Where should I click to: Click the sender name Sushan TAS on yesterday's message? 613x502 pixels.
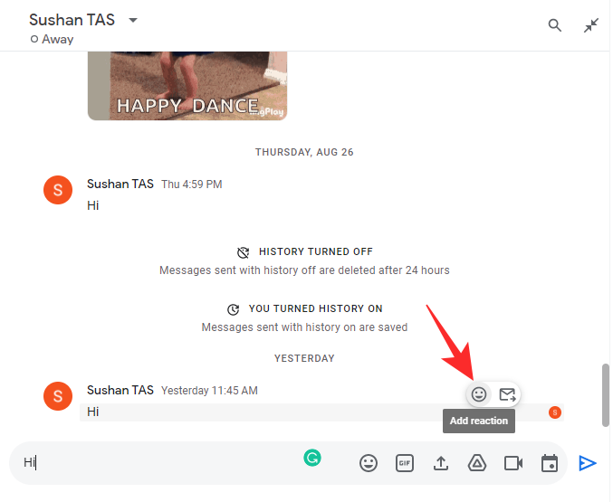click(x=120, y=390)
